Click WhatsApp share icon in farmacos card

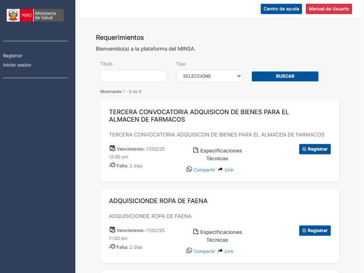click(x=189, y=169)
